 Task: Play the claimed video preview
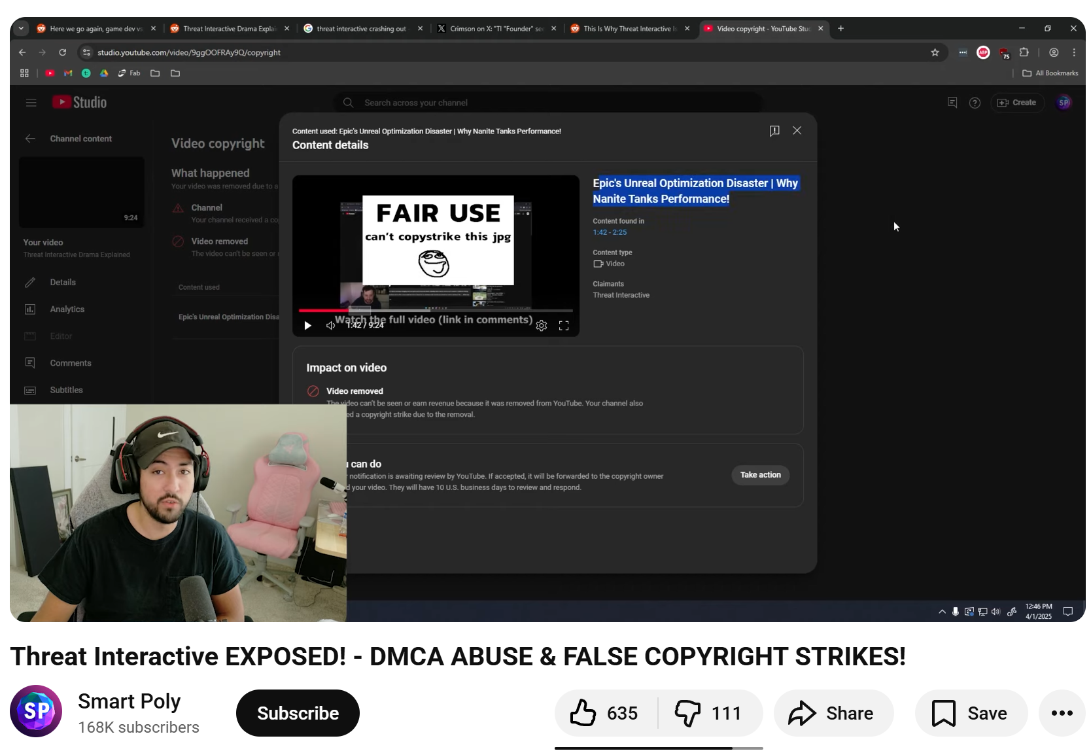click(x=307, y=325)
